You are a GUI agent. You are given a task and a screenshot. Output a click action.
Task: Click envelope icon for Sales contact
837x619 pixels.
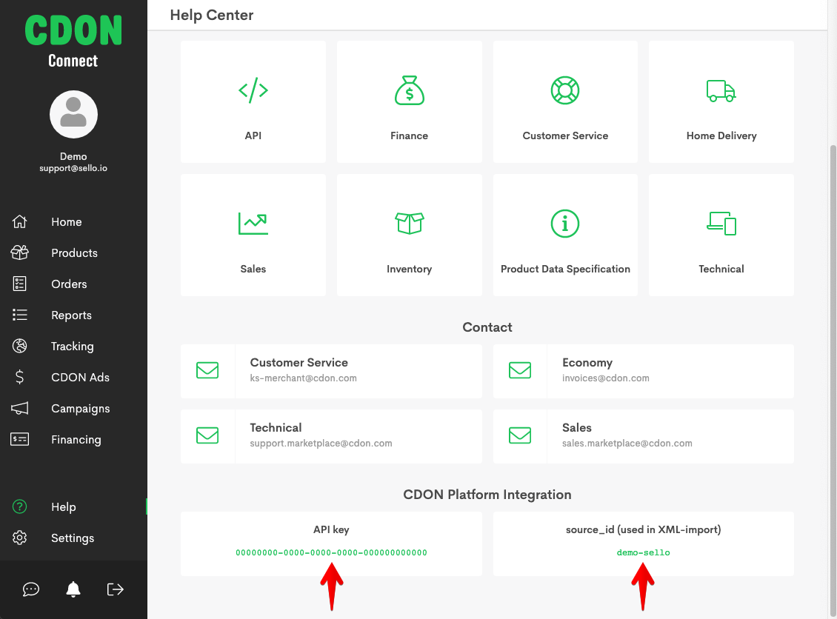tap(520, 435)
